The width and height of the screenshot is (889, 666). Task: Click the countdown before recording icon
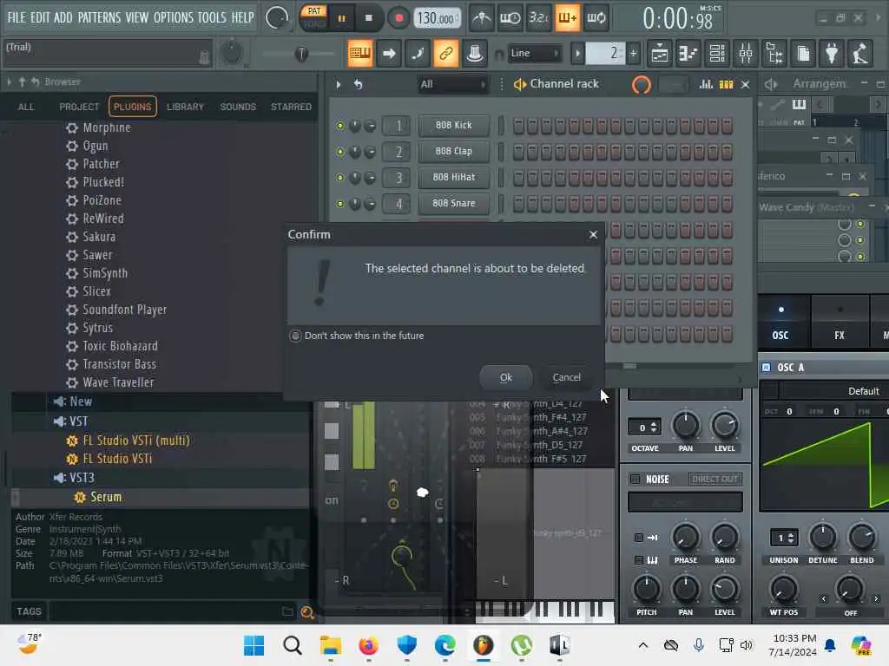[538, 18]
